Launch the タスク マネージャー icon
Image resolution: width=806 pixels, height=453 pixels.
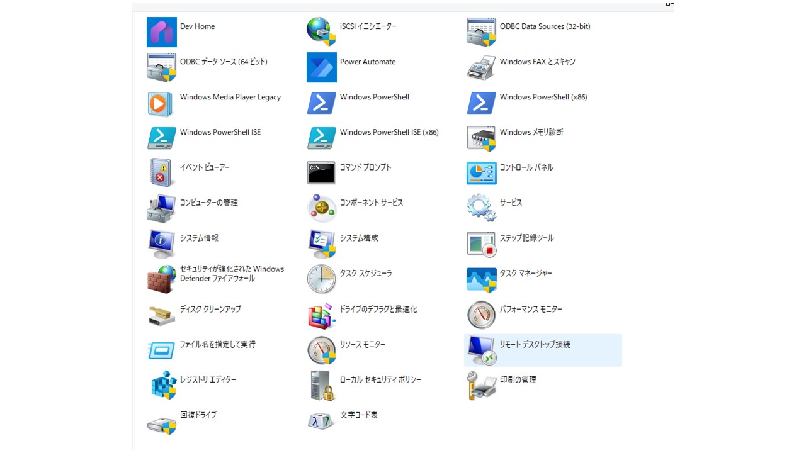click(x=482, y=279)
